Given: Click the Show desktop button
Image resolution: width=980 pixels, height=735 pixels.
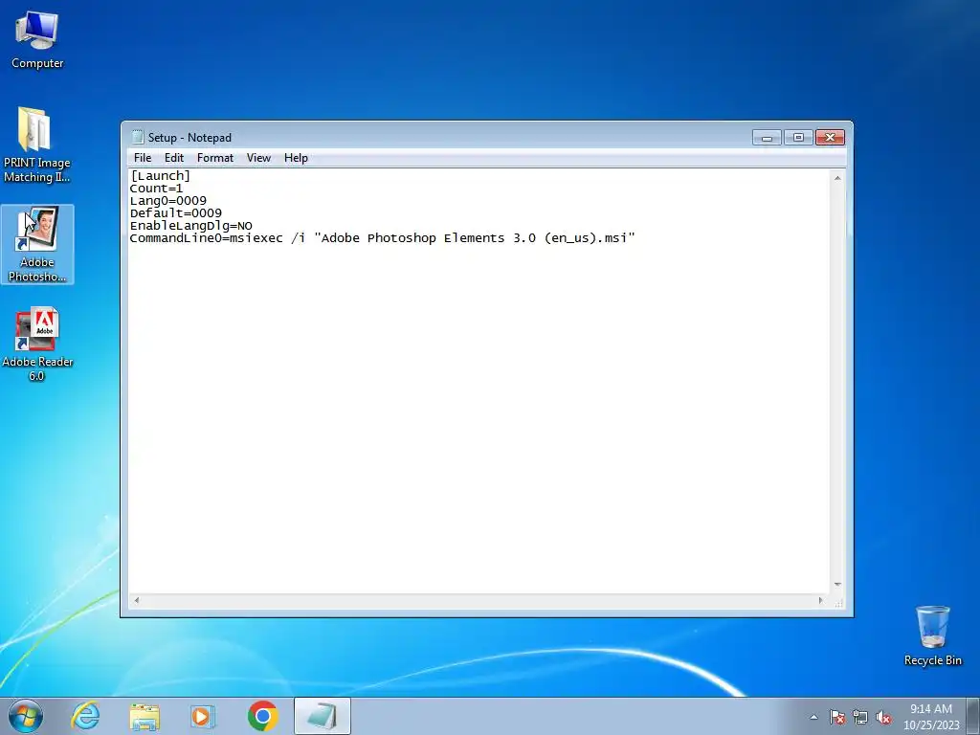Looking at the screenshot, I should click(x=974, y=717).
